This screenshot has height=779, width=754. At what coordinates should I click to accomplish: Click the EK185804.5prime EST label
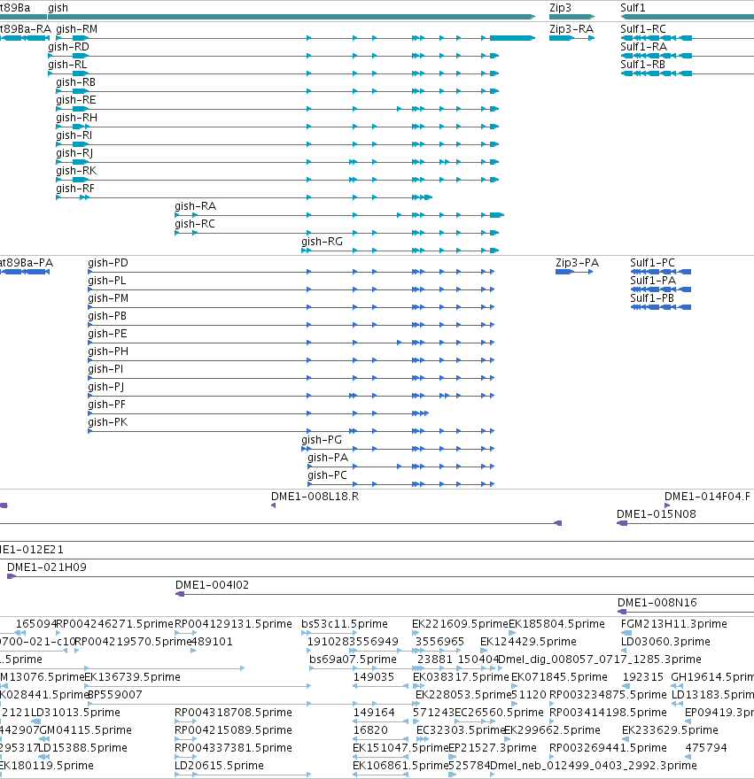tap(556, 624)
